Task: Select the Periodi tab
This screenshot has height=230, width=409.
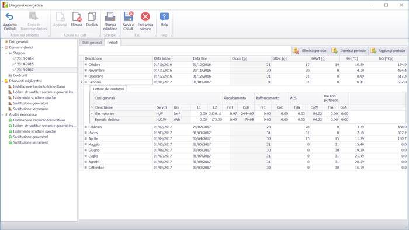Action: coord(112,43)
